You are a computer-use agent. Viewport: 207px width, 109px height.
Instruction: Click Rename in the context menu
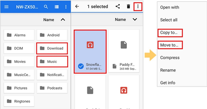click(x=168, y=70)
